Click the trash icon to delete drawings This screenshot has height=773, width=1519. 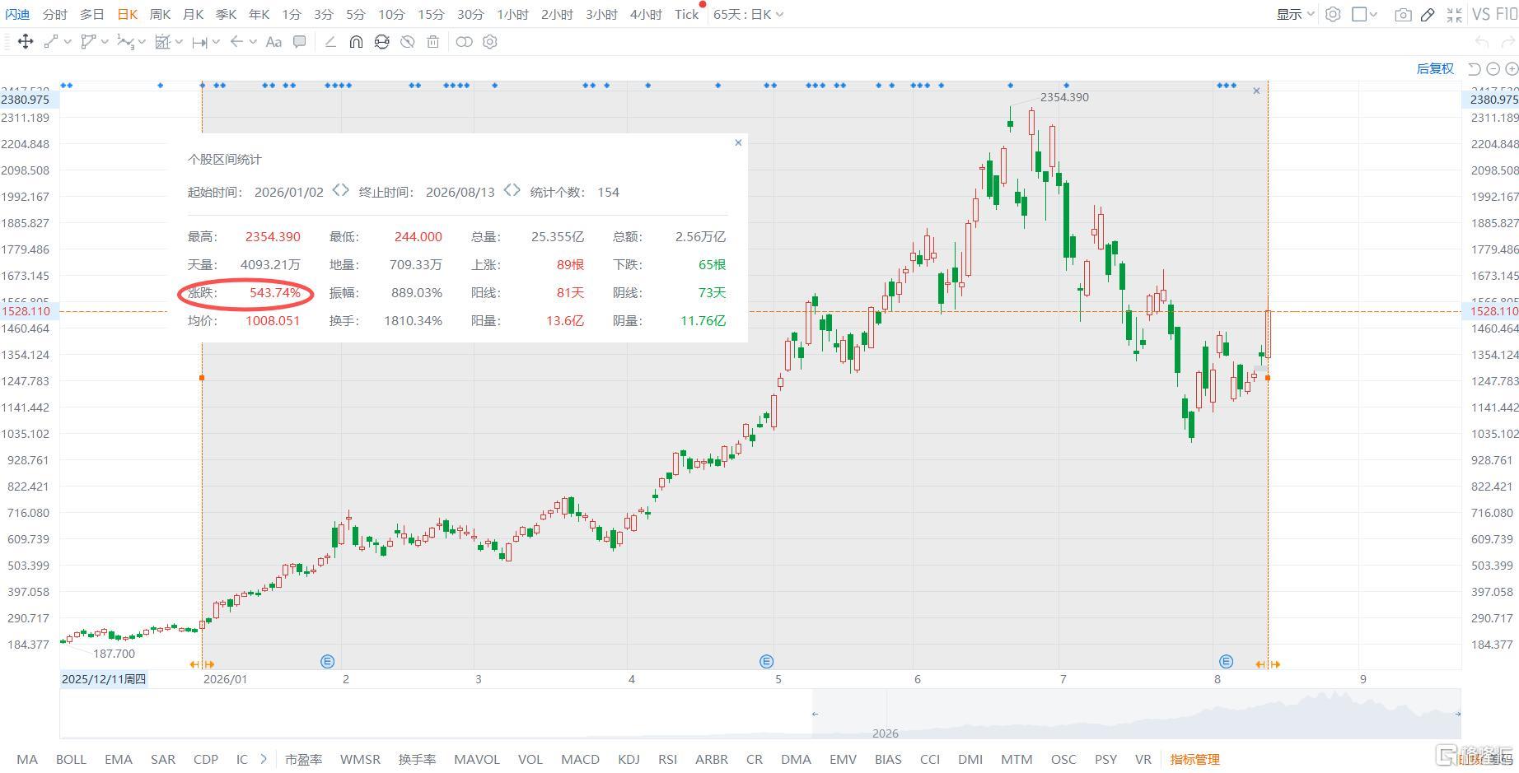point(432,42)
